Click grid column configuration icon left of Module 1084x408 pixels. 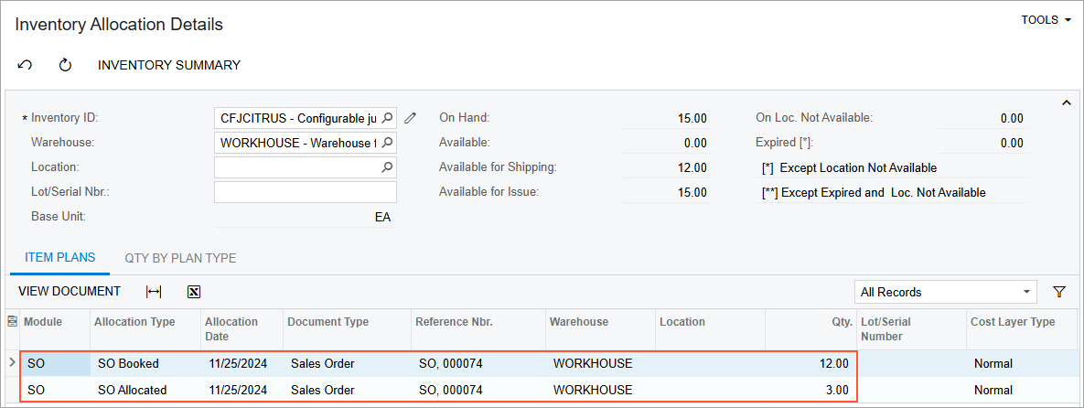(12, 322)
